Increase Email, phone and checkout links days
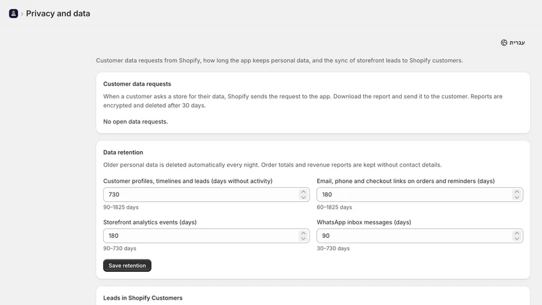Screen dimensions: 542x305 point(517,192)
